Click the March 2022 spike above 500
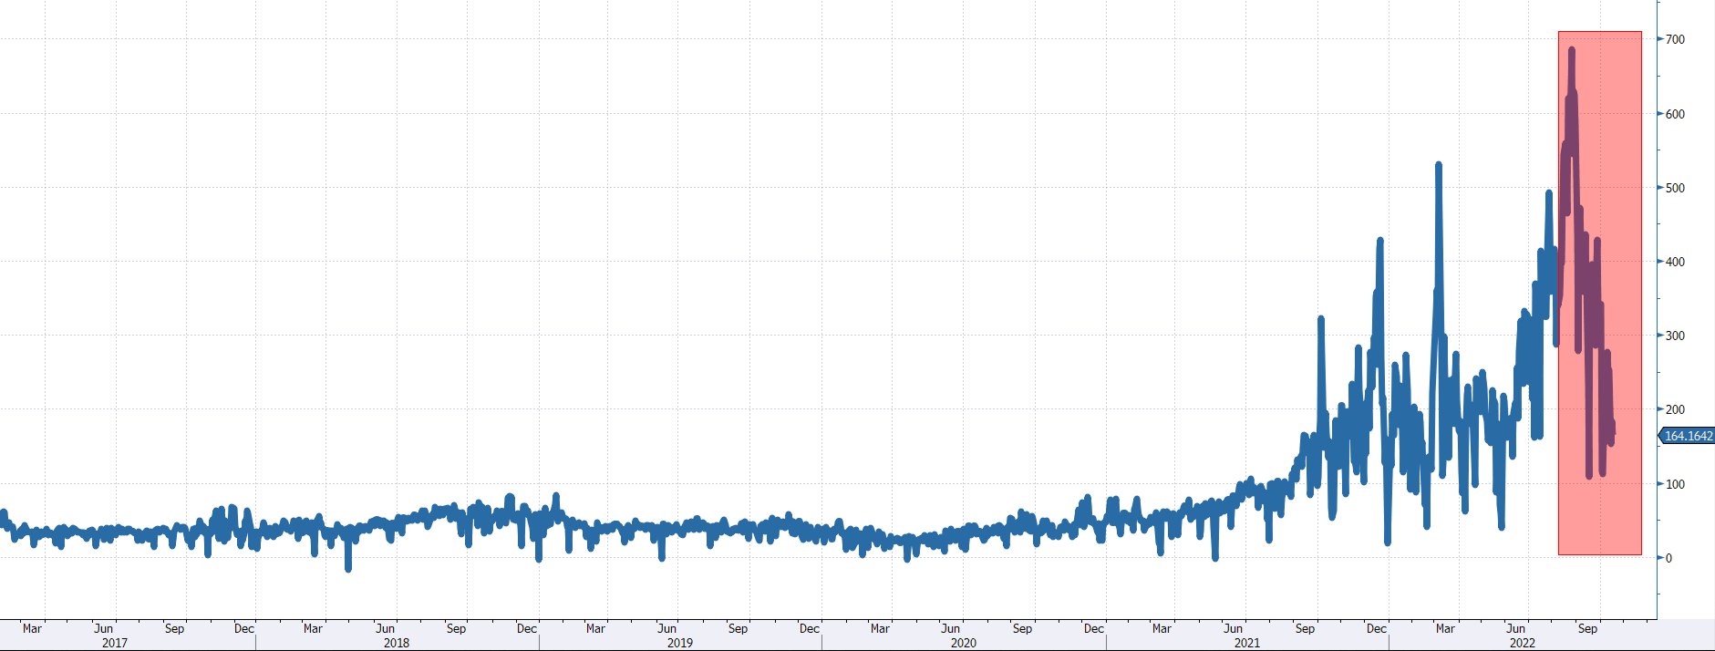The image size is (1715, 651). pyautogui.click(x=1439, y=166)
